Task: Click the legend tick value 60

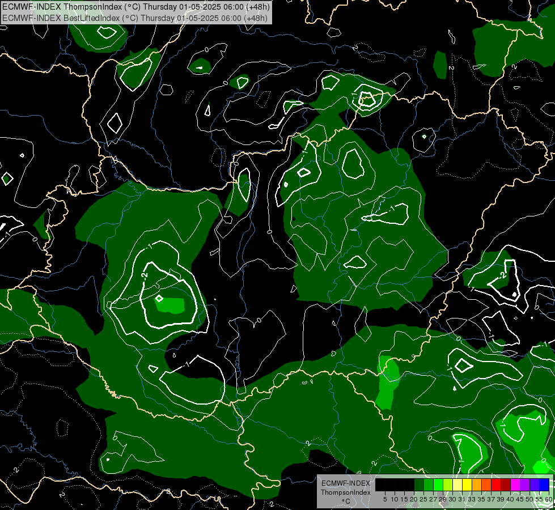Action: coord(549,499)
